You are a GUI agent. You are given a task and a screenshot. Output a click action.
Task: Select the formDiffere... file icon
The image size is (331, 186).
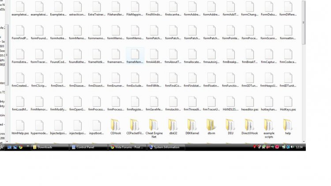[x=288, y=7]
